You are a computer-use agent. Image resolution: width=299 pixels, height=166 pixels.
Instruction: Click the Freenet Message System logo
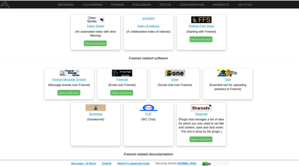coord(69,73)
